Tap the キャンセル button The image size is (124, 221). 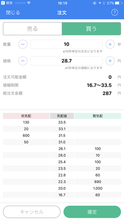pos(32,212)
